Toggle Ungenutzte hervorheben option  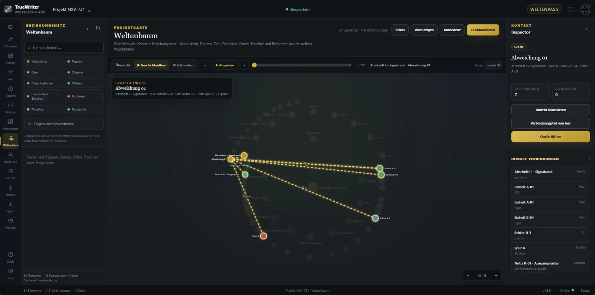(64, 124)
